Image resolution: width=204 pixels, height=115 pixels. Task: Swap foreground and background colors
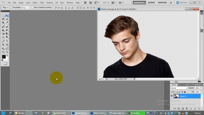pos(7,55)
